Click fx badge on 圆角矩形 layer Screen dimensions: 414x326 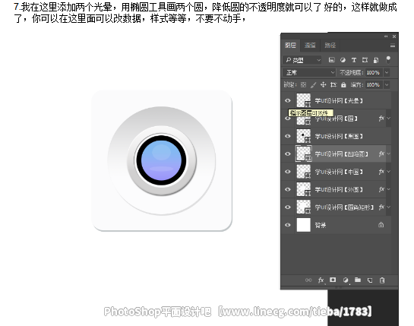tap(381, 207)
